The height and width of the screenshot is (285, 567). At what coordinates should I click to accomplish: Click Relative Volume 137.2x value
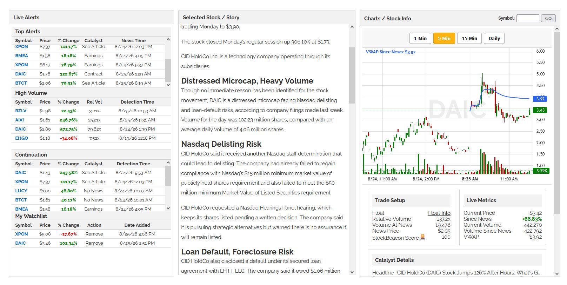(x=443, y=219)
